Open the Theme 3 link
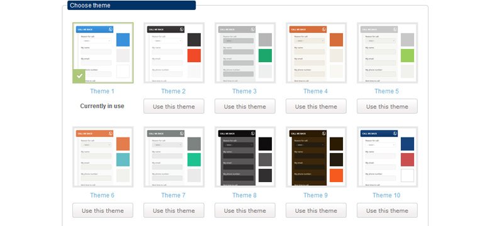 click(244, 91)
